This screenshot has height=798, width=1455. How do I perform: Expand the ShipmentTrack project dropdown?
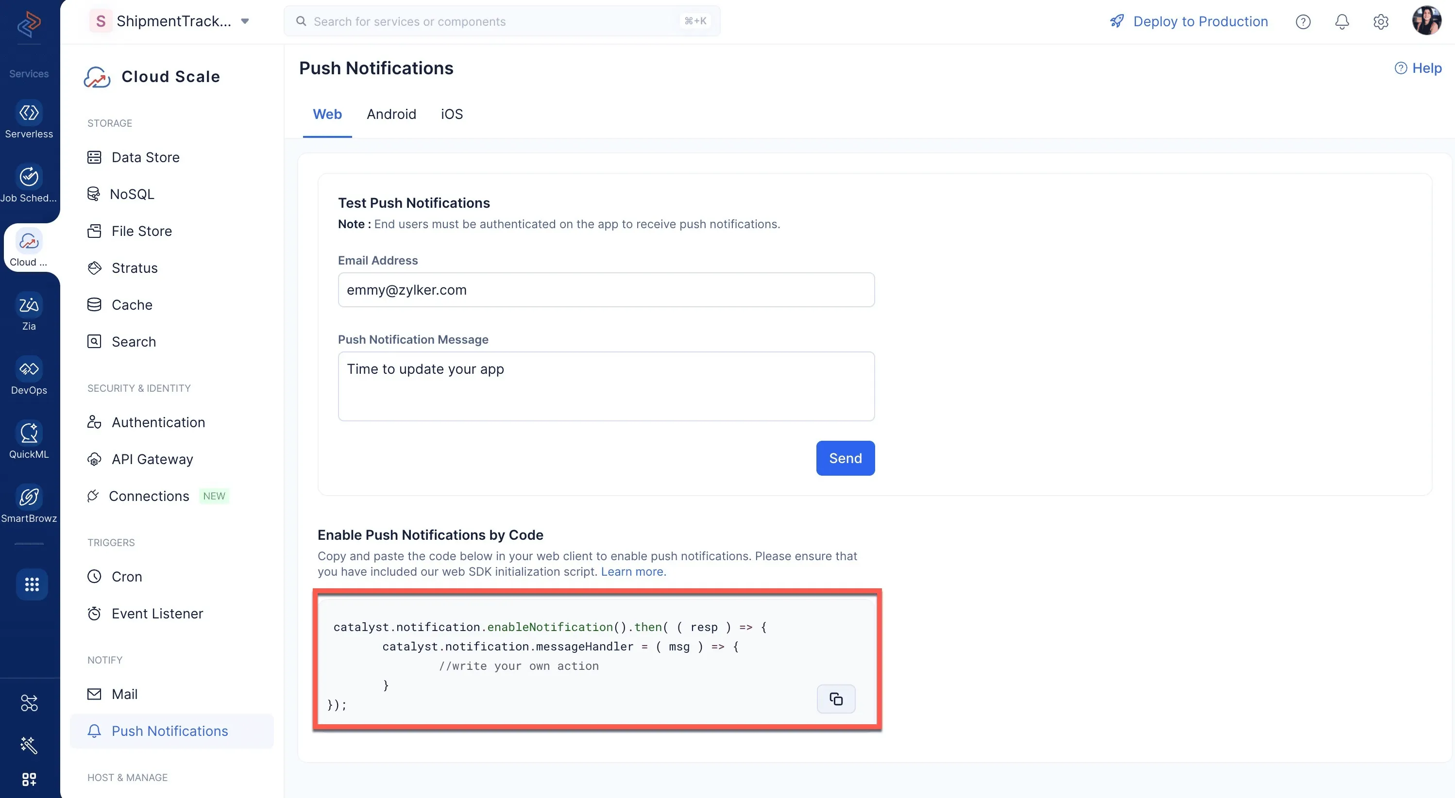click(x=245, y=21)
